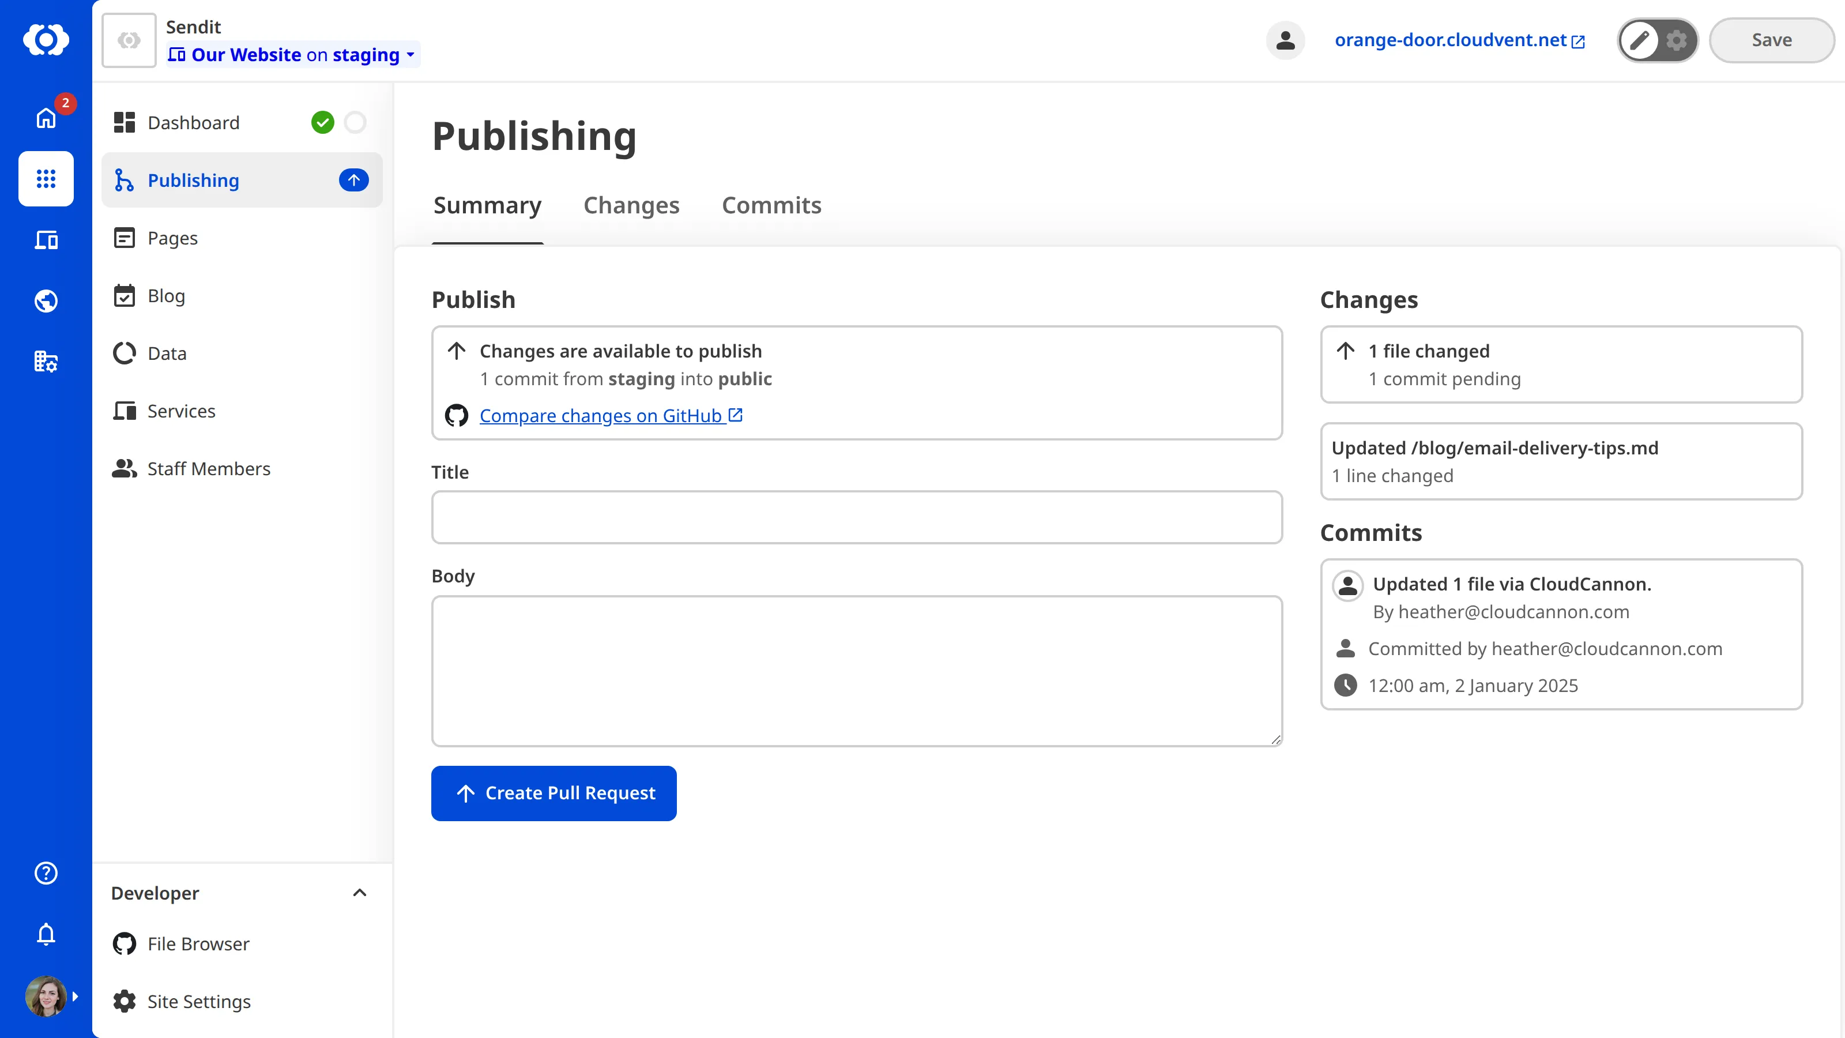Open Staff Members collection
The image size is (1845, 1038).
[x=242, y=468]
